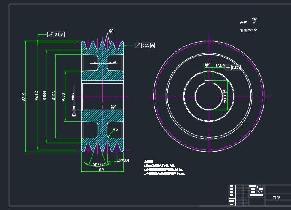Select the ø166 diameter dimension text
Screen dimensions: 291x210
54,96
